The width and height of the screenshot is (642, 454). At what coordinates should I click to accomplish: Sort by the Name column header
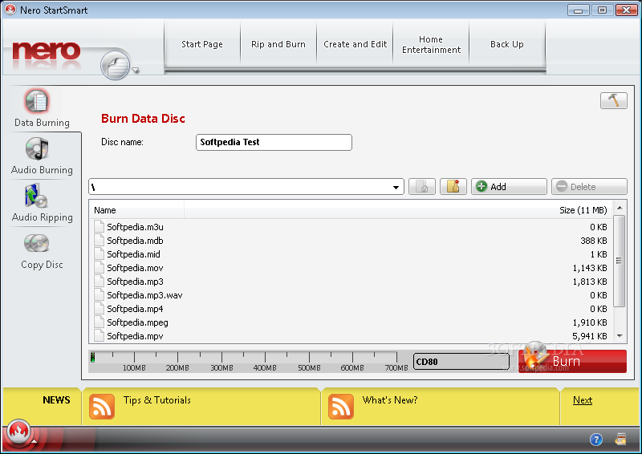[136, 210]
